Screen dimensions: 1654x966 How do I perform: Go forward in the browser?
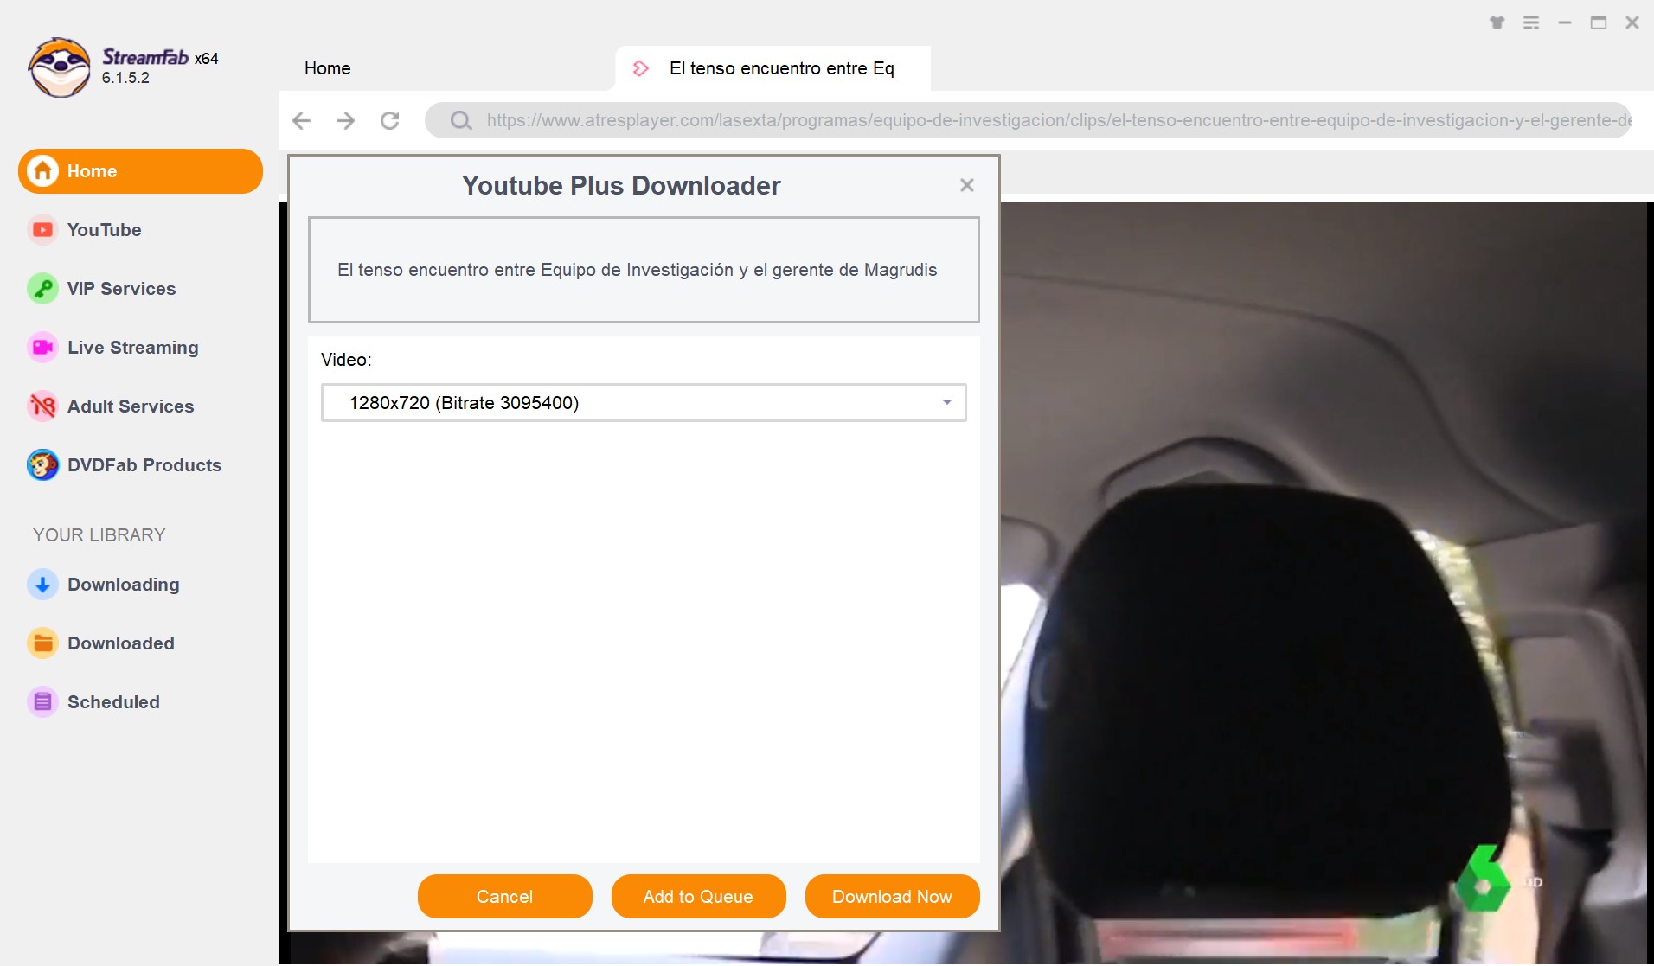[346, 120]
